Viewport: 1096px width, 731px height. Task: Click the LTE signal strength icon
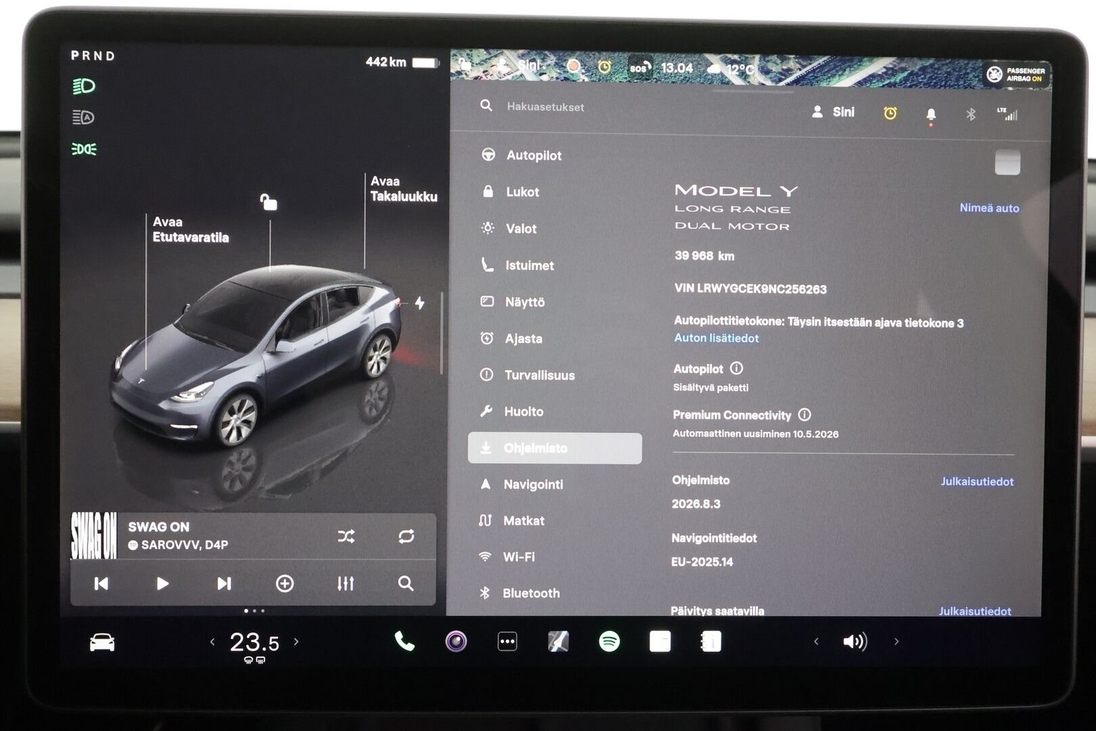[x=1007, y=114]
